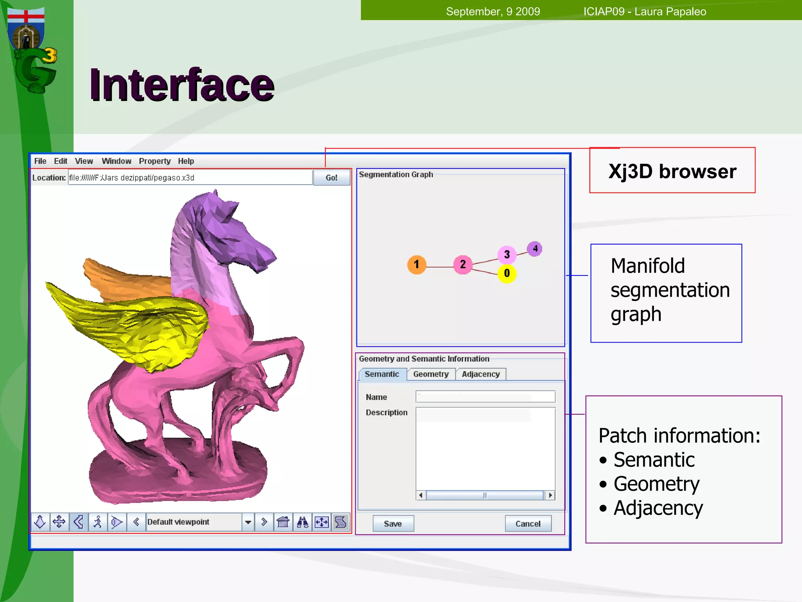
Task: Select the Fly navigation mode icon
Action: coord(40,522)
